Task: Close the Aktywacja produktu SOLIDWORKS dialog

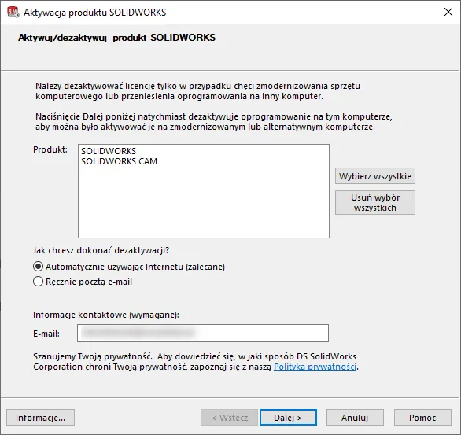Action: click(x=448, y=12)
